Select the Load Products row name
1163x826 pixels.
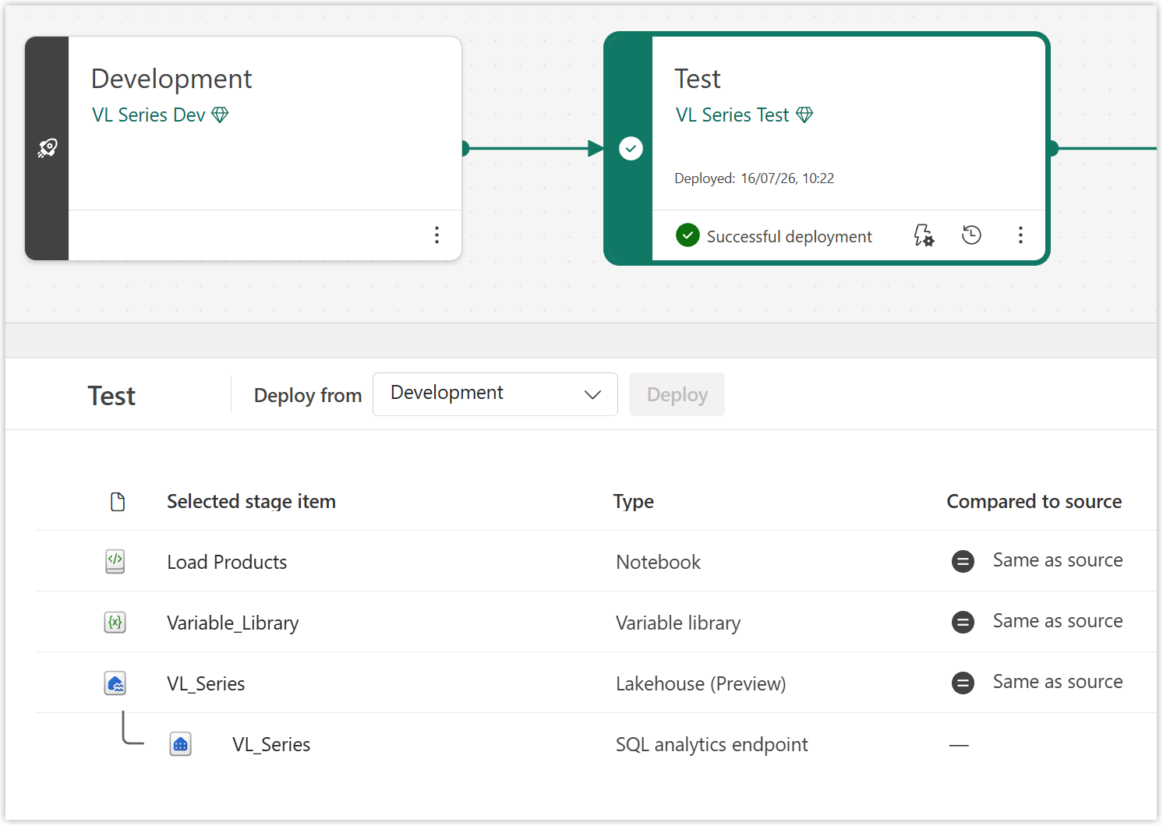(x=227, y=562)
